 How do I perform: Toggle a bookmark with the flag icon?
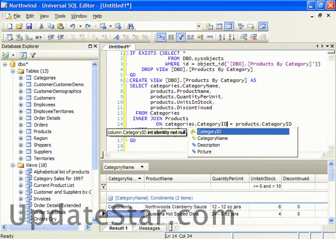pyautogui.click(x=116, y=37)
